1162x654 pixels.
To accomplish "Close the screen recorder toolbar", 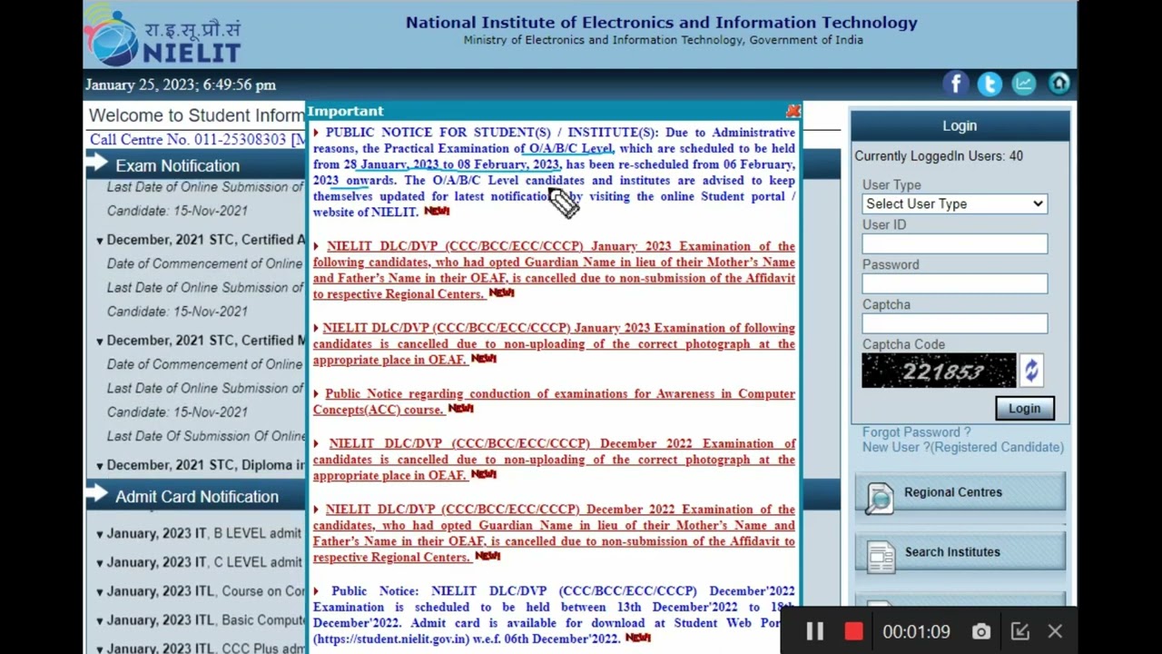I will (1055, 631).
